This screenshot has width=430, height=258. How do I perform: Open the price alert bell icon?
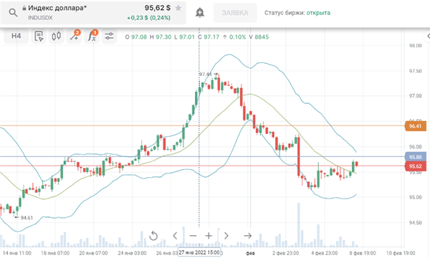point(200,13)
